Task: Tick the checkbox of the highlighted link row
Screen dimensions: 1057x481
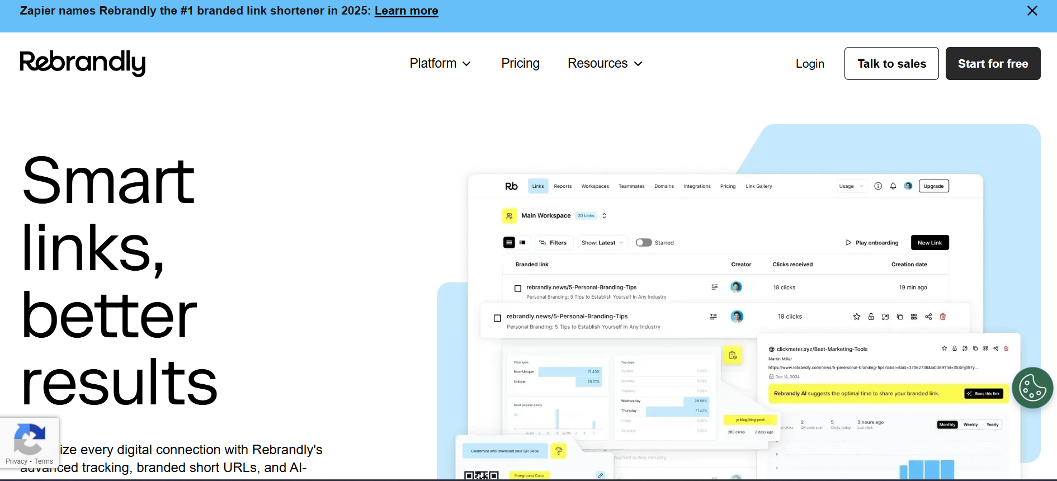Action: [x=497, y=318]
